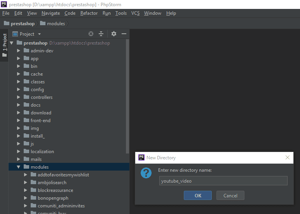
Task: Toggle the 1: Project side tab
Action: coord(4,45)
